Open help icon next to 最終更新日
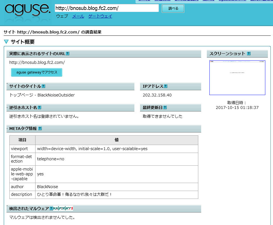Screen dimensions: 273x225 click(165, 108)
